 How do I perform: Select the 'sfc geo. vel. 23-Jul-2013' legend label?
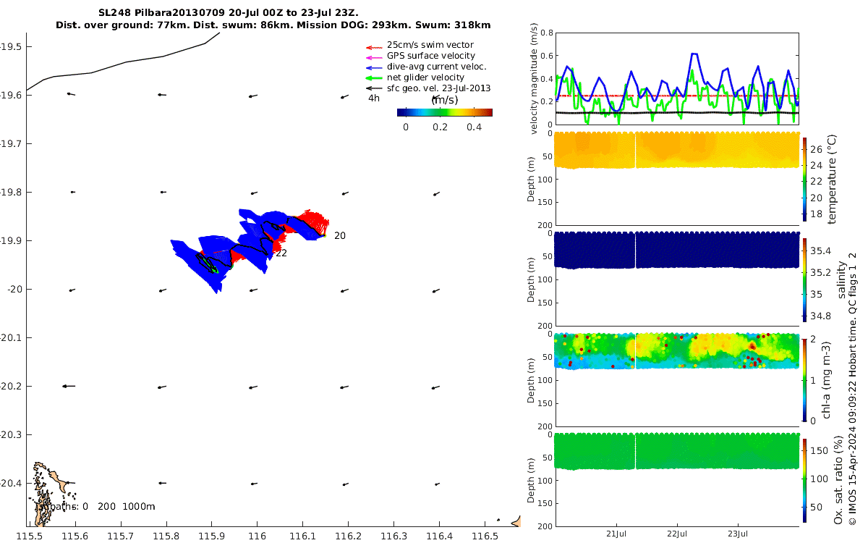[x=439, y=88]
